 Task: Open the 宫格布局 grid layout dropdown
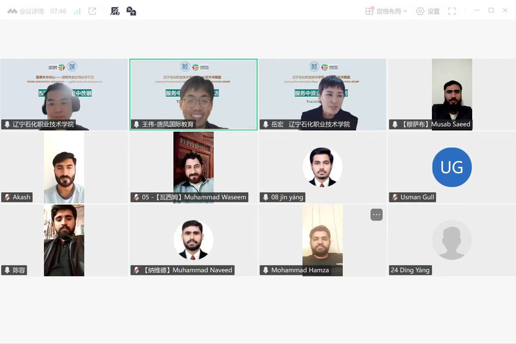click(391, 11)
